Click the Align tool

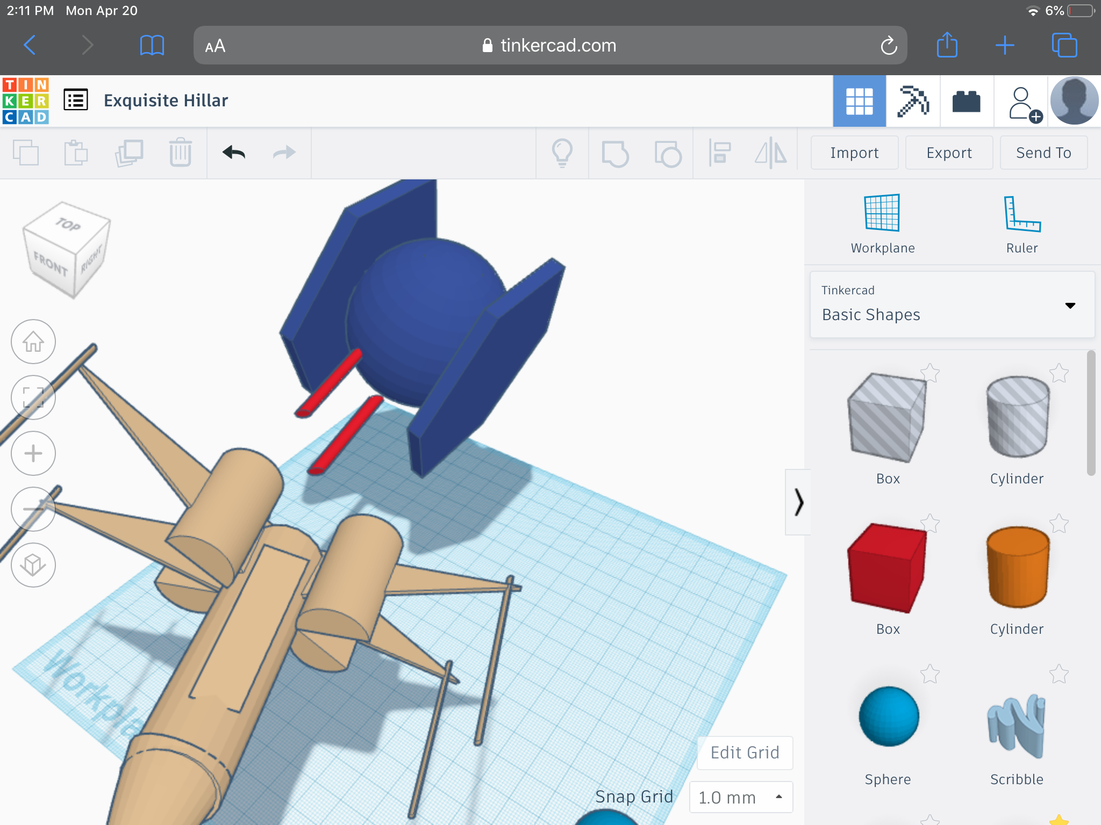(x=719, y=153)
